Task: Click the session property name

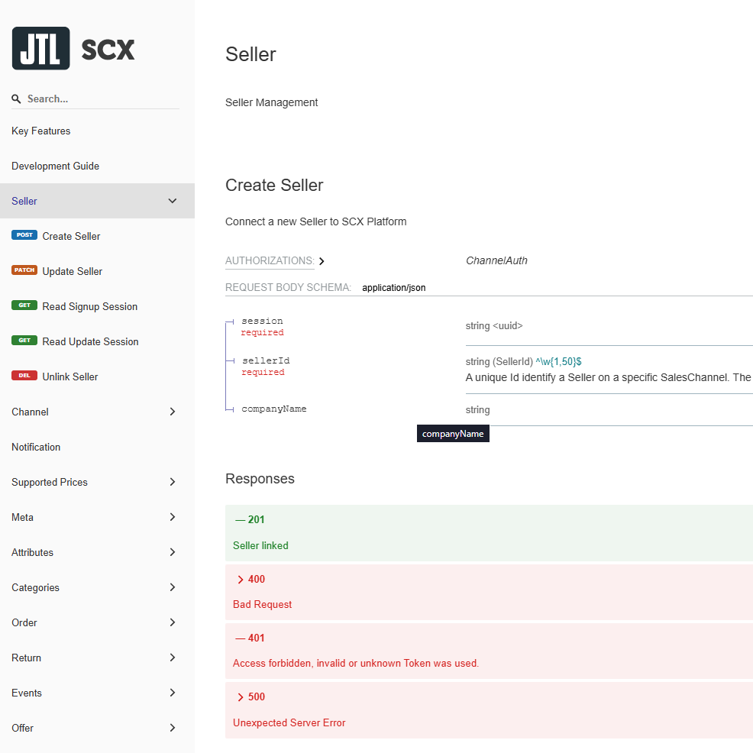Action: [262, 321]
